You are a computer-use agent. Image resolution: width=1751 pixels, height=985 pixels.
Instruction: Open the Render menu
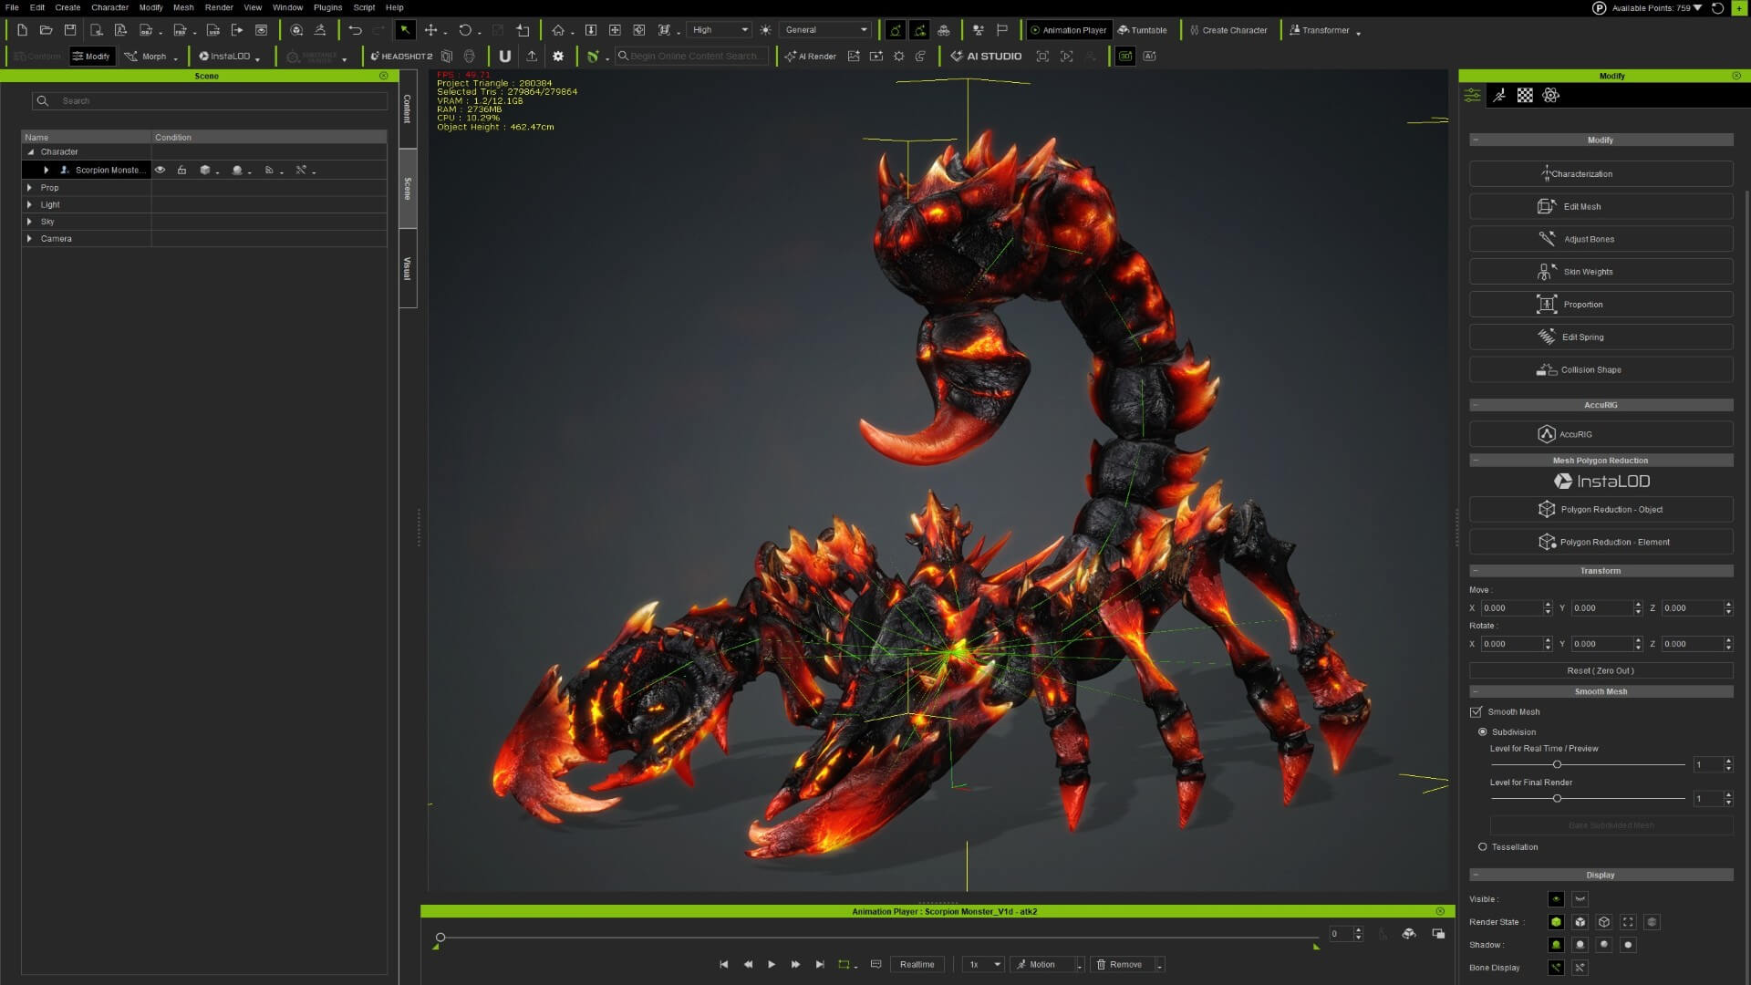coord(219,7)
